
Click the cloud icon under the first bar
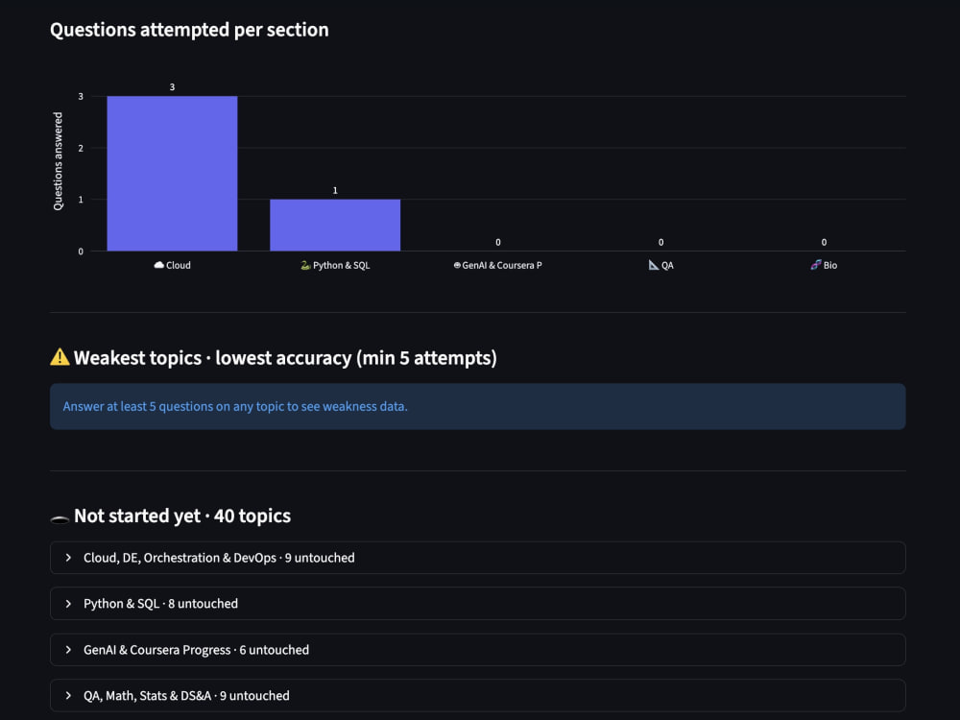[x=158, y=265]
